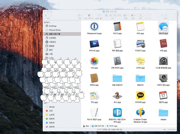Open iCloud Drive in the sidebar
180x134 pixels.
[62, 30]
